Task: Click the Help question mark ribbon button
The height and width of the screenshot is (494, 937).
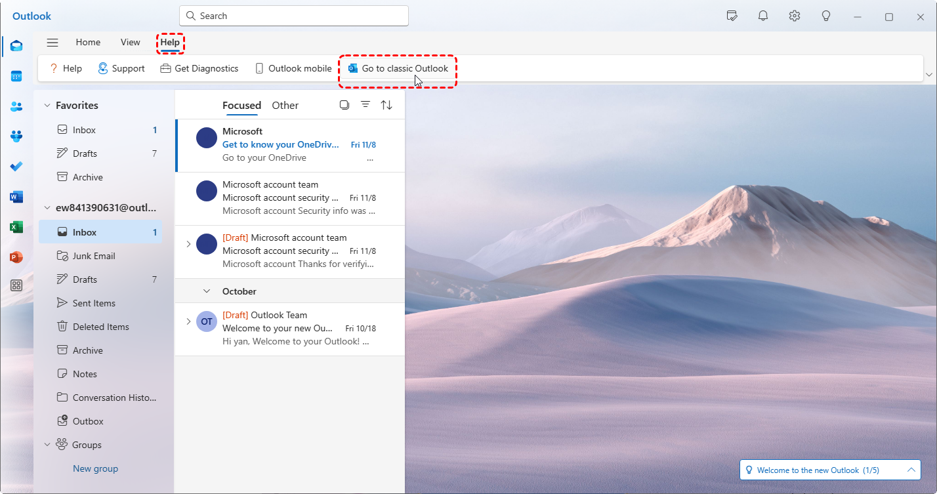Action: coord(66,68)
